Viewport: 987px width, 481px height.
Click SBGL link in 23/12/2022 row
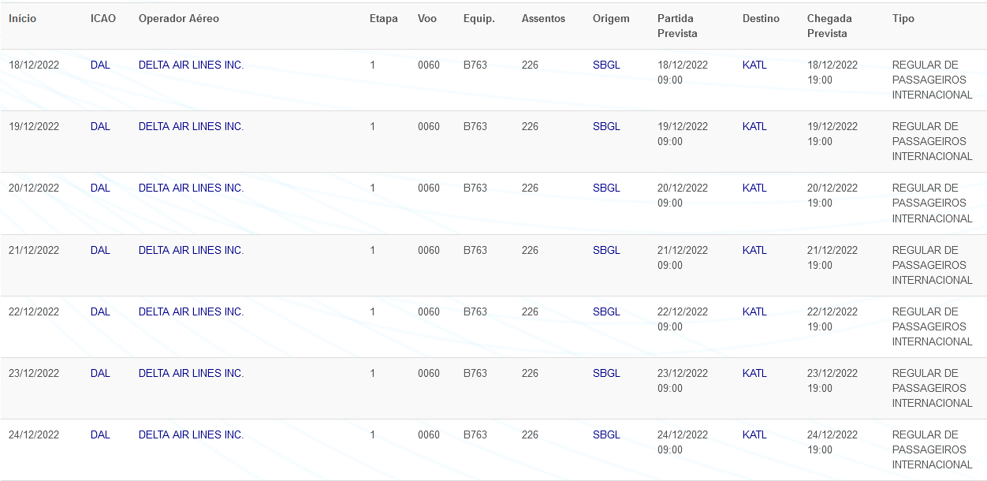[606, 373]
